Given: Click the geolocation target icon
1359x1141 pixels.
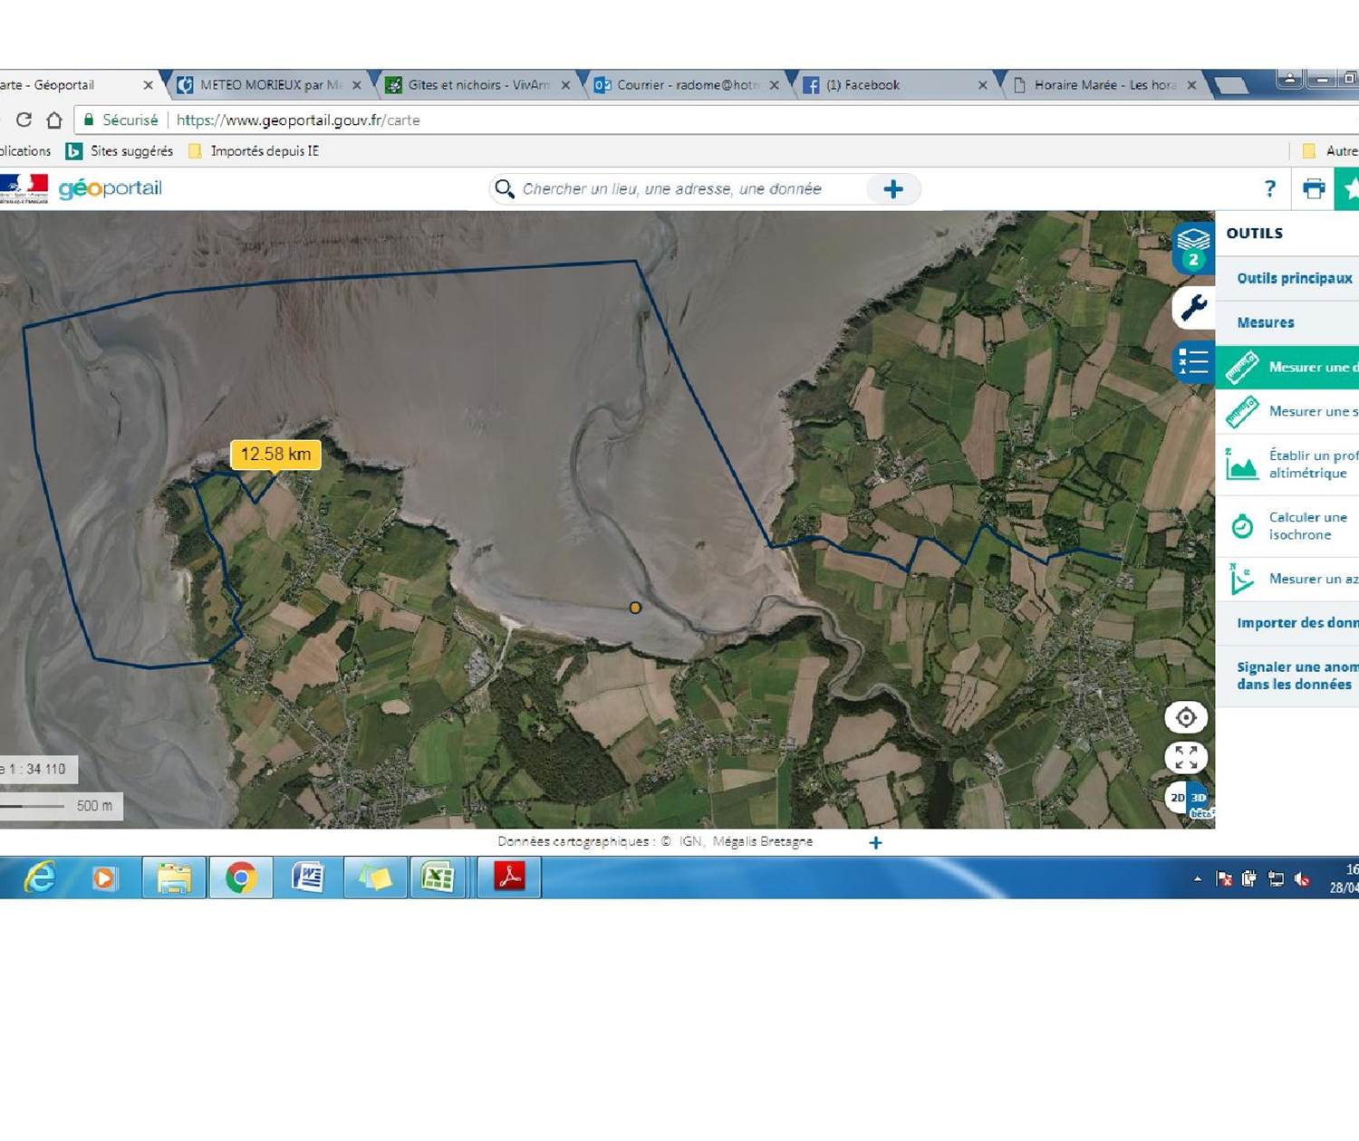Looking at the screenshot, I should 1186,718.
